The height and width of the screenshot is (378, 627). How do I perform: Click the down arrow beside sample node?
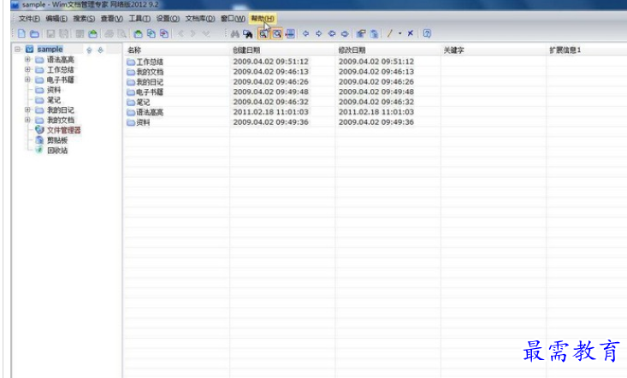tap(100, 50)
